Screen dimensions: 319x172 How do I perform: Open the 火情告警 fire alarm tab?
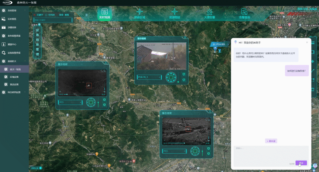pos(209,14)
